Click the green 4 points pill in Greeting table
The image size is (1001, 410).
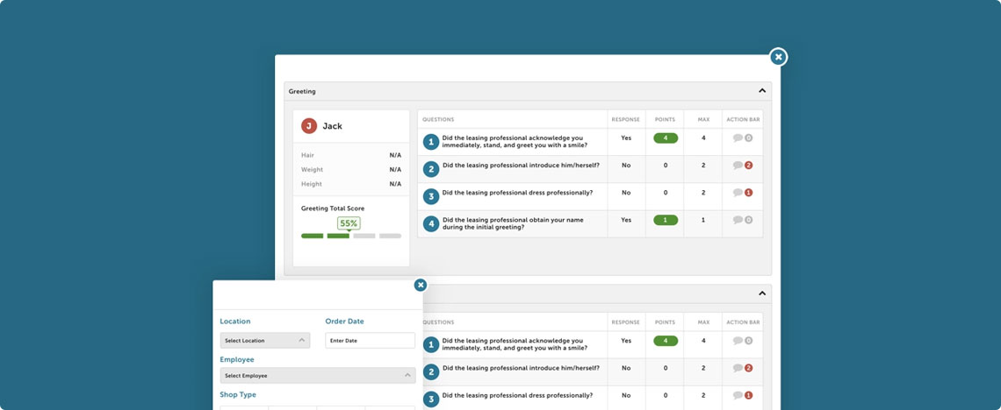tap(666, 138)
